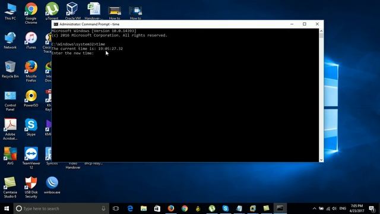Open the volume control tray icon
This screenshot has height=214, width=380.
point(334,209)
